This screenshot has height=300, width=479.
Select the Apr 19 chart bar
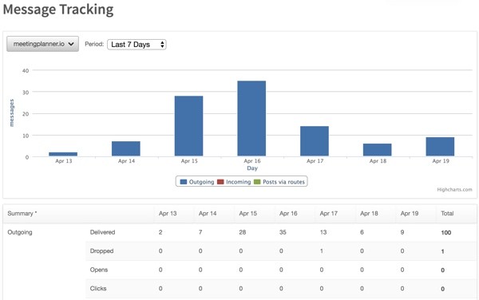tap(440, 147)
